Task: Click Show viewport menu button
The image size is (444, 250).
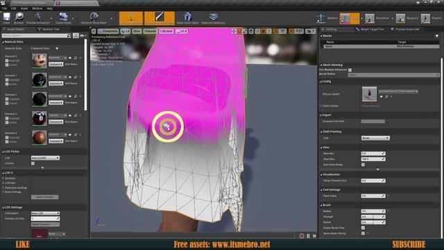Action: pyautogui.click(x=137, y=31)
